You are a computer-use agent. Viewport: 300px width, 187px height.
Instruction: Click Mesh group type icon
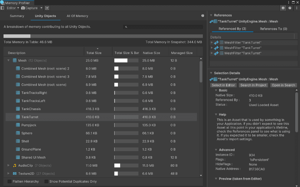tap(14, 61)
